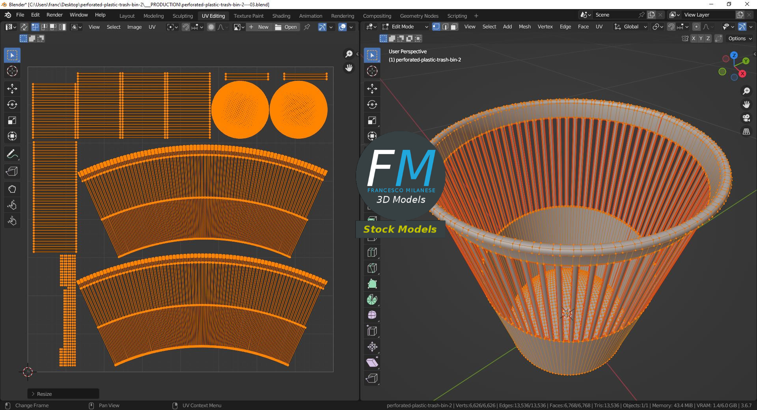Click the UV editor zoom view icon

coord(349,54)
